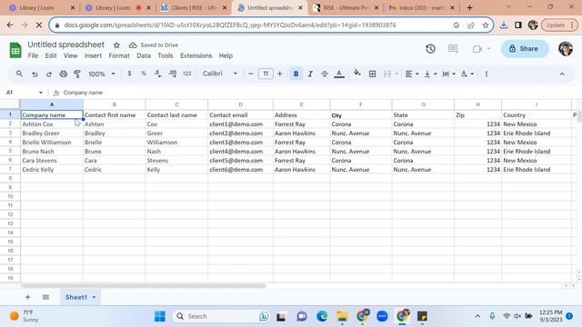582x327 pixels.
Task: Open the Data menu
Action: point(144,55)
